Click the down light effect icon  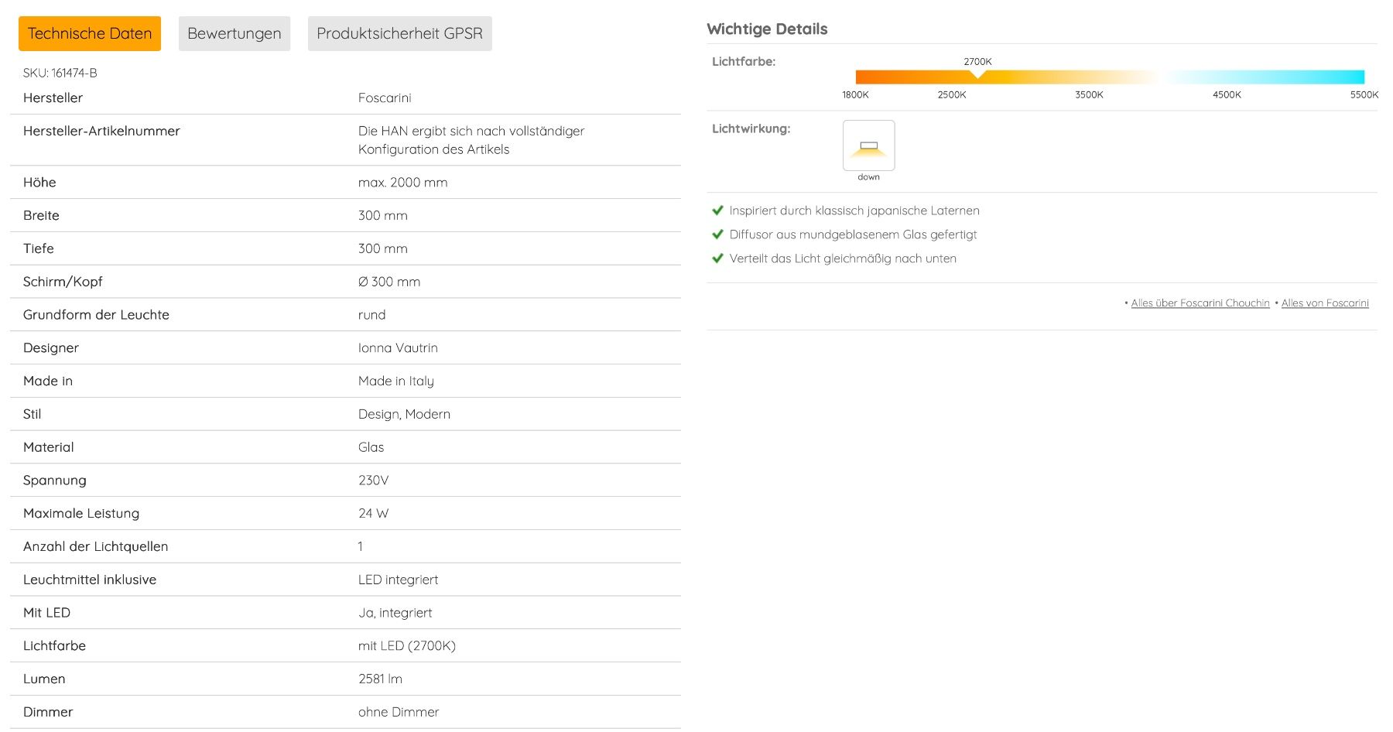point(868,145)
